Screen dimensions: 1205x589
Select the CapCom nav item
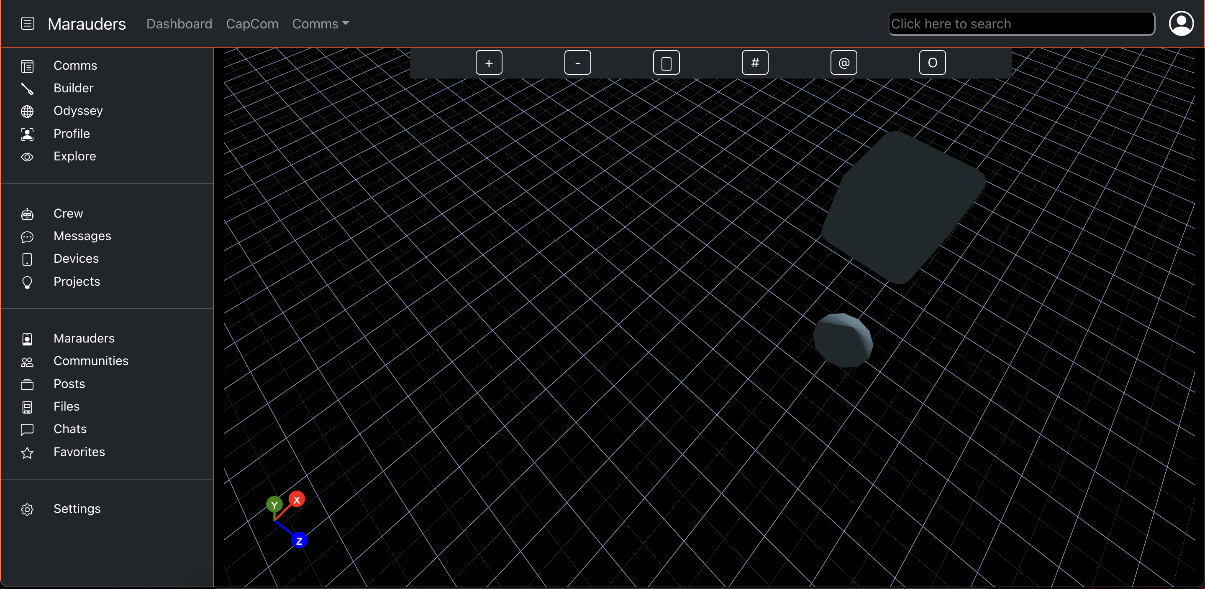252,24
